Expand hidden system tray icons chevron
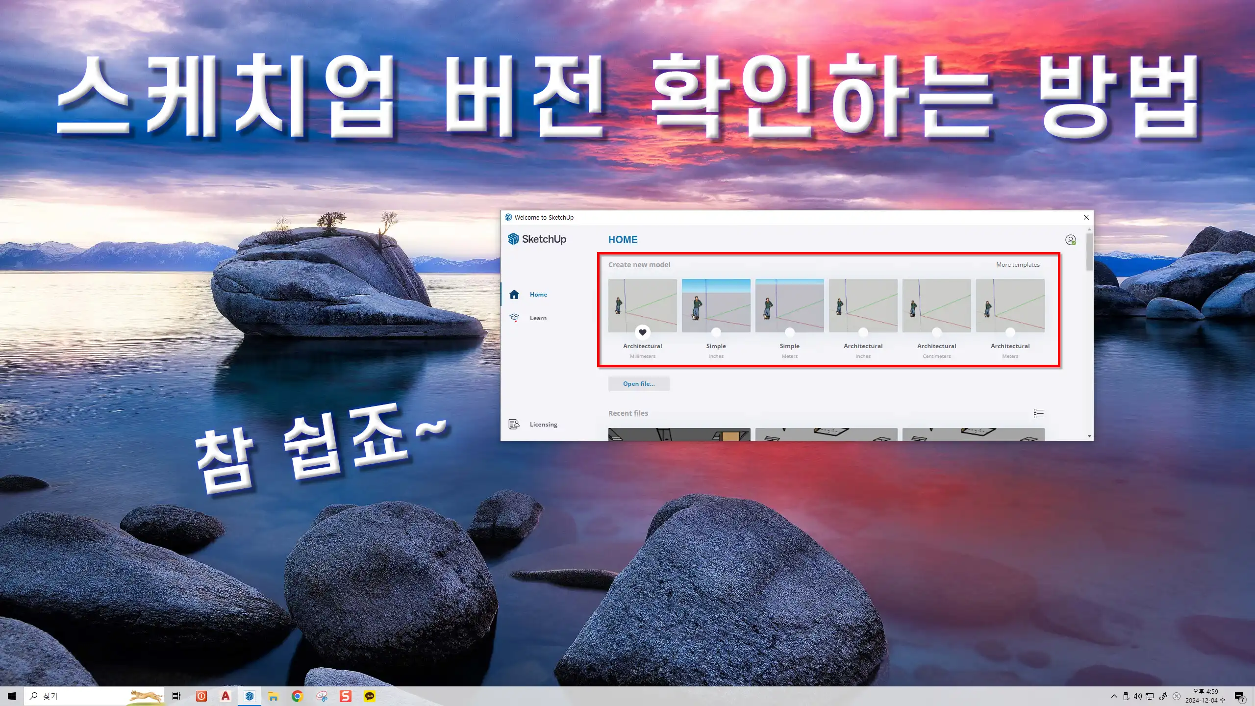The width and height of the screenshot is (1255, 706). (x=1114, y=696)
